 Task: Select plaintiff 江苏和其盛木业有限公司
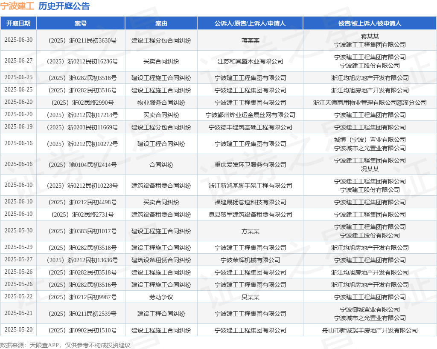click(x=250, y=61)
